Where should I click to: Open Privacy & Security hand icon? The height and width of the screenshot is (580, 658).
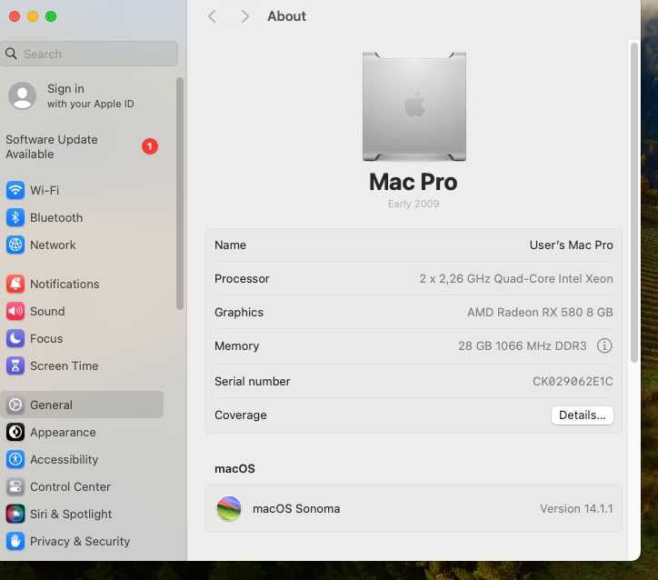click(15, 541)
